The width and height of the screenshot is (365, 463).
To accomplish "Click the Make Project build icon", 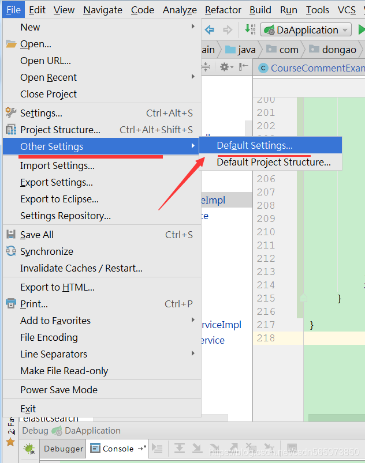I will click(250, 29).
